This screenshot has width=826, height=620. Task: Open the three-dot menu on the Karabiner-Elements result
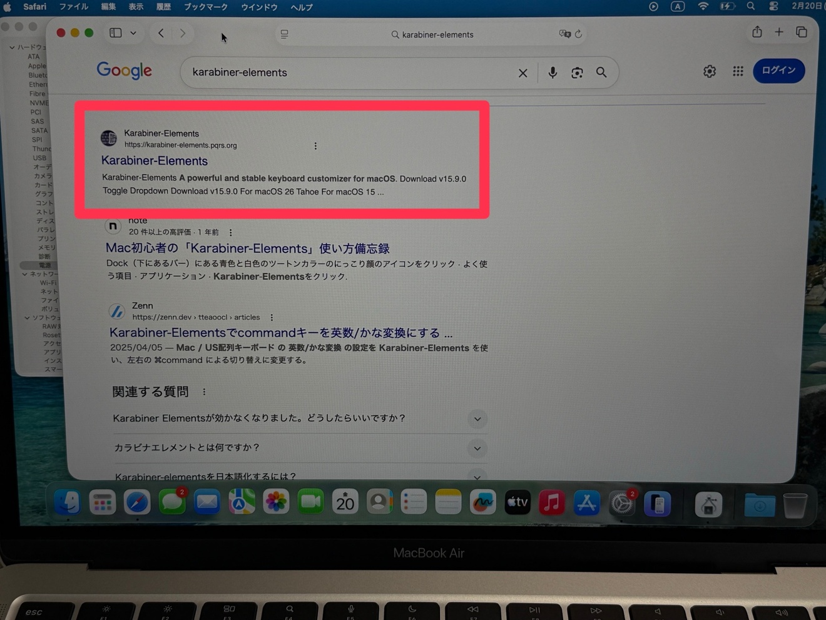(315, 145)
